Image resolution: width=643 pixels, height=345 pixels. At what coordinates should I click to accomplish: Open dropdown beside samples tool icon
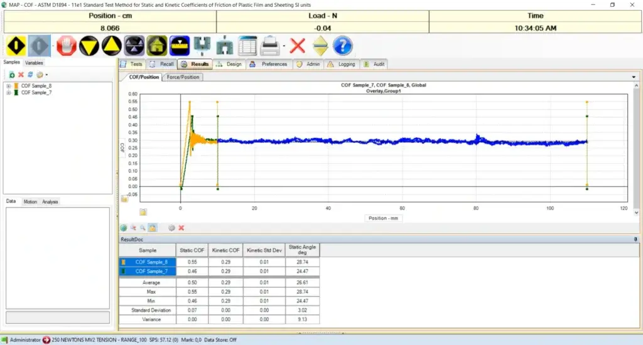pyautogui.click(x=46, y=75)
